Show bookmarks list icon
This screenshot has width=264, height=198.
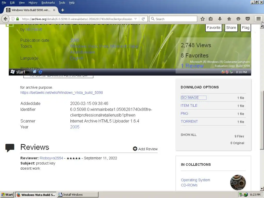(211, 19)
